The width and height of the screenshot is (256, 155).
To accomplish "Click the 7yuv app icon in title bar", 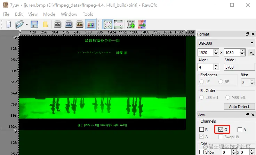I will click(6, 5).
